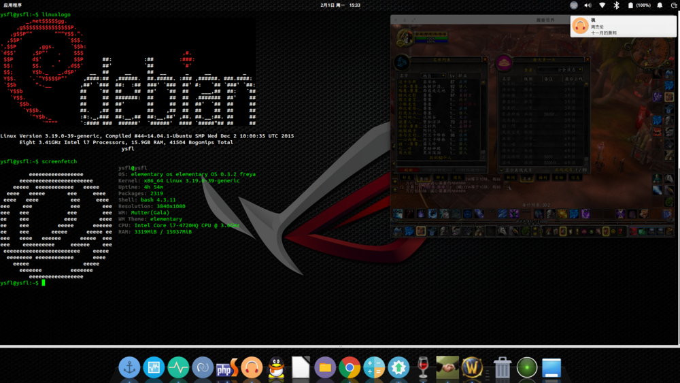The width and height of the screenshot is (680, 383).
Task: Open the Files folder icon in dock
Action: click(x=325, y=367)
